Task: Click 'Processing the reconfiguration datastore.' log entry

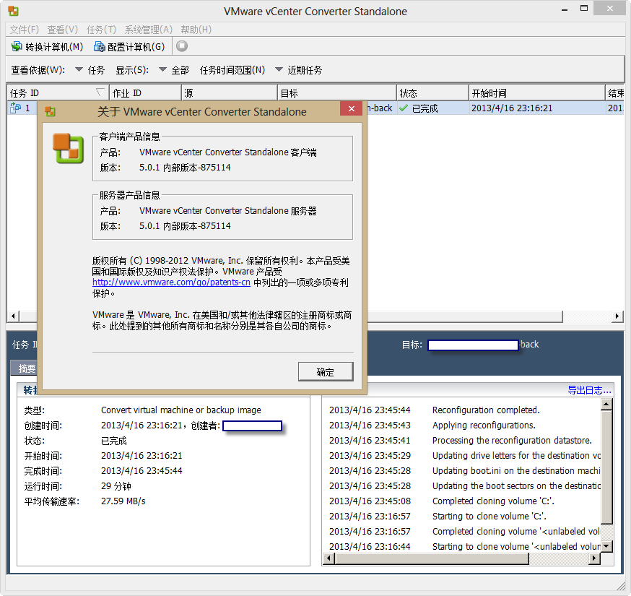Action: click(x=512, y=440)
